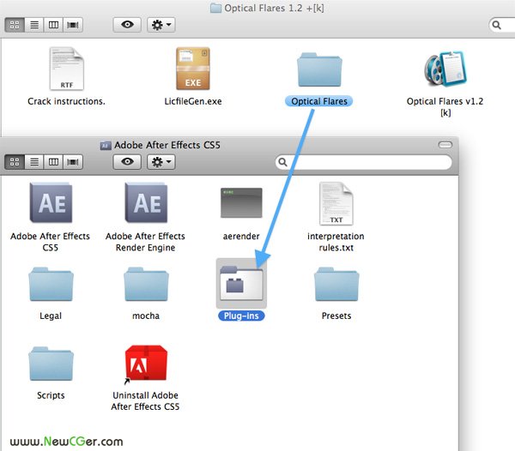
Task: Select the aerender executable icon
Action: [x=241, y=202]
